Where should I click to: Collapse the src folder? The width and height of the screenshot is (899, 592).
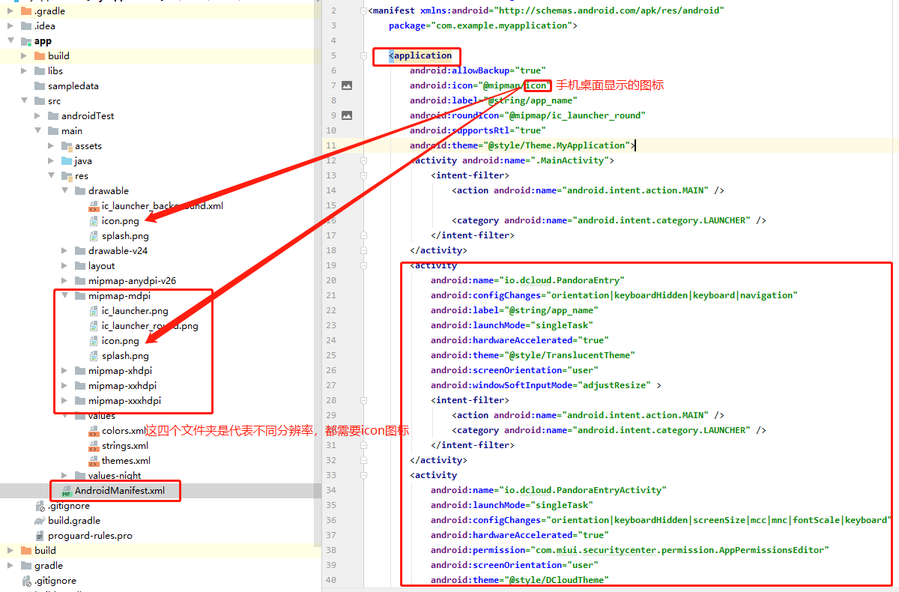24,101
